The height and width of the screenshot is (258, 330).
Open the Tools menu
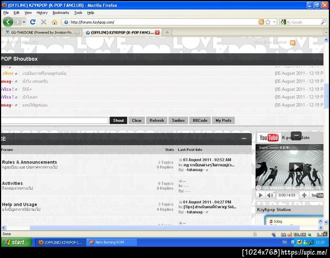pos(78,13)
